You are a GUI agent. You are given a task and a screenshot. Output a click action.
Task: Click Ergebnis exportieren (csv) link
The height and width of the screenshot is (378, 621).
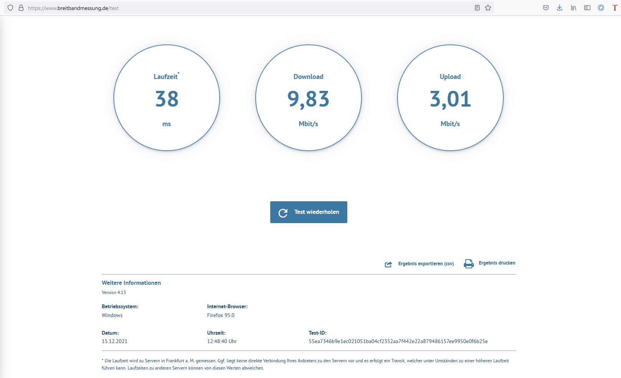[426, 264]
